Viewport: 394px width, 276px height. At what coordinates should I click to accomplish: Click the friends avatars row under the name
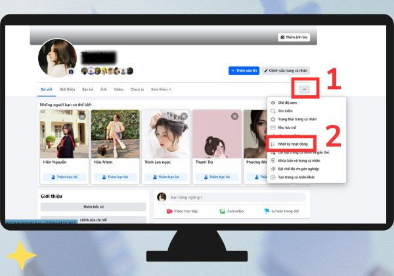tap(107, 71)
